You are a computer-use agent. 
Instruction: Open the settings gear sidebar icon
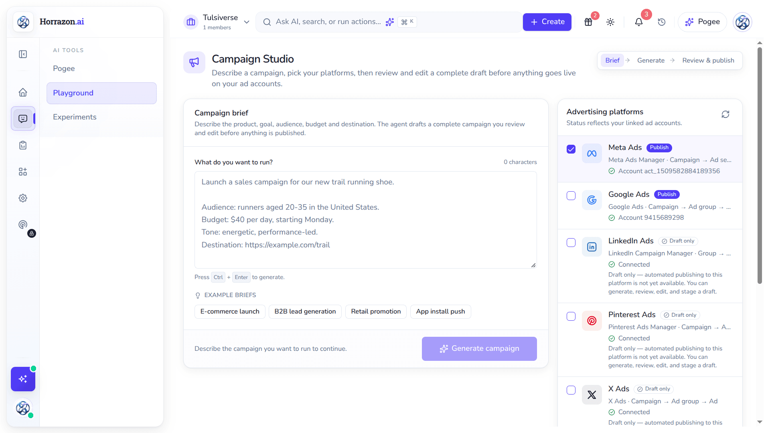pos(23,198)
